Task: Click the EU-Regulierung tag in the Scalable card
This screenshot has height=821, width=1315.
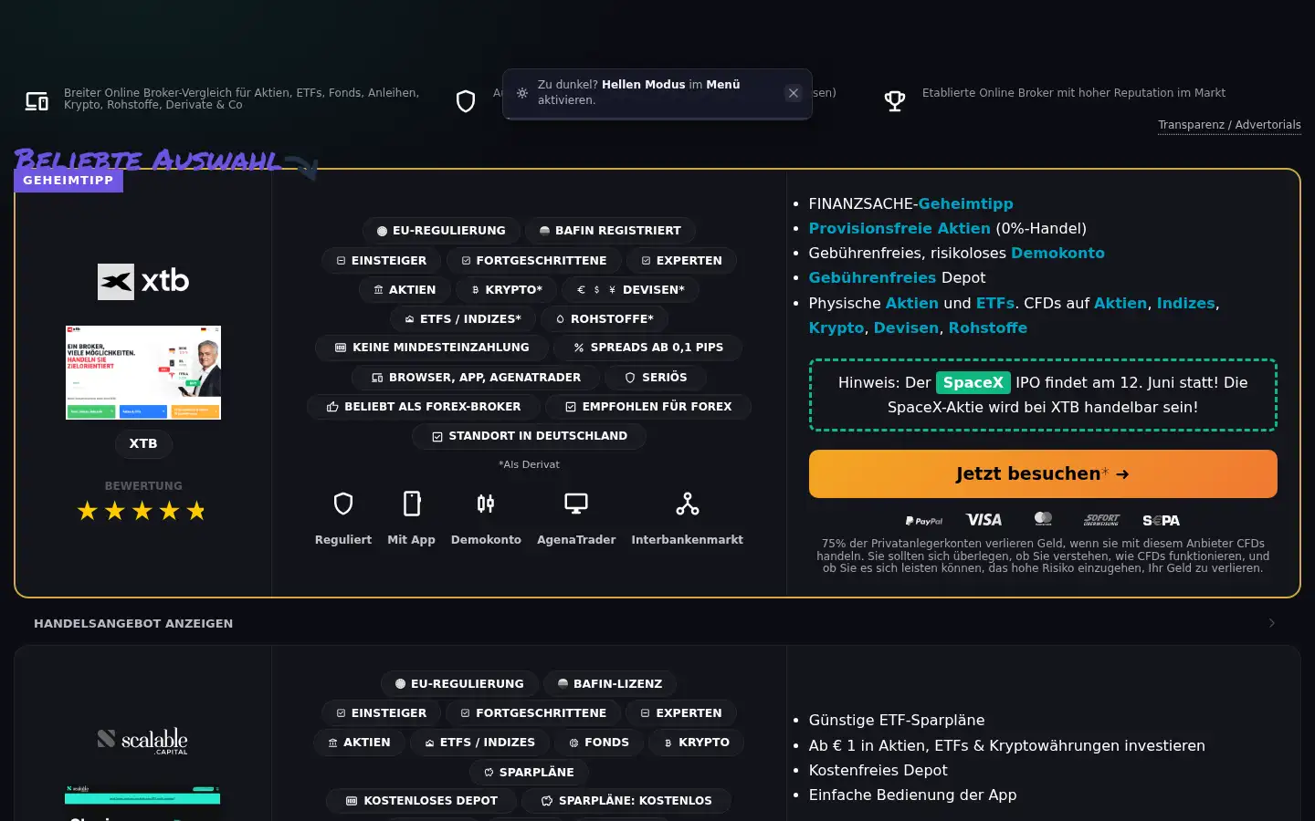Action: [459, 684]
